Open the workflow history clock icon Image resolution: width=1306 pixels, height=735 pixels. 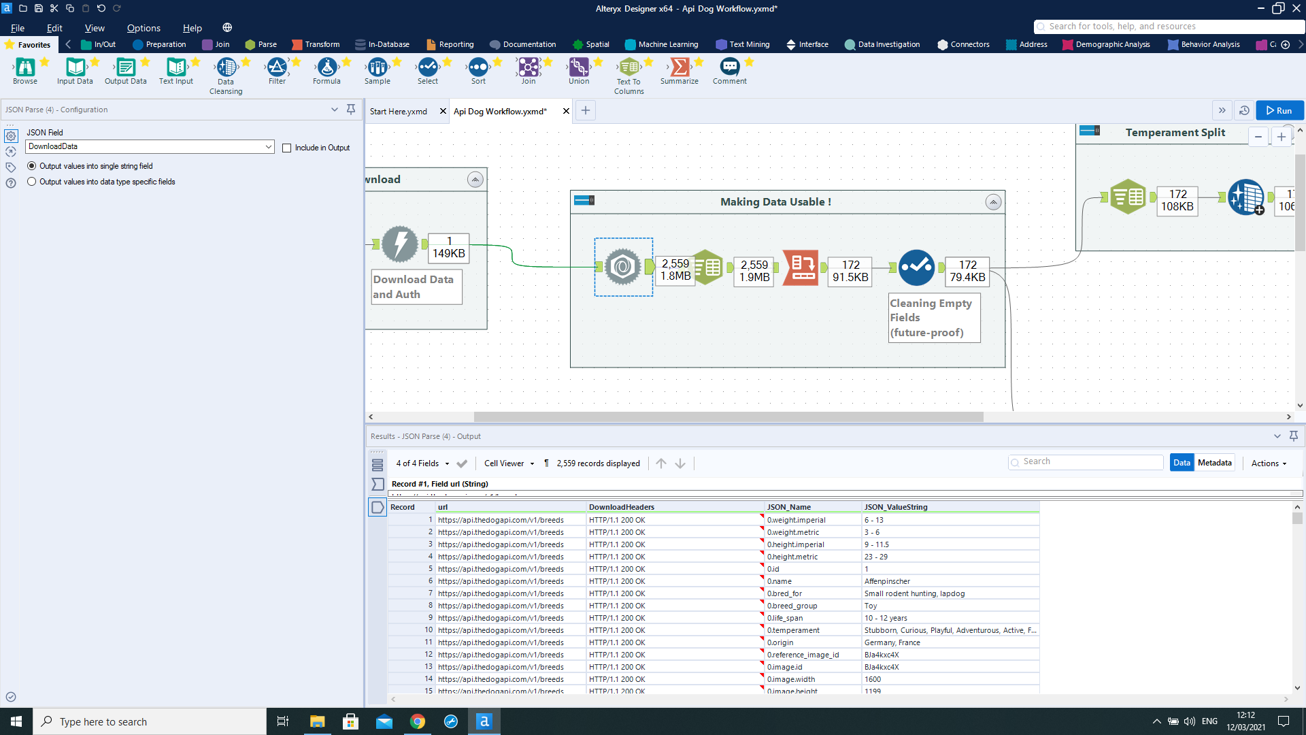(x=1244, y=110)
